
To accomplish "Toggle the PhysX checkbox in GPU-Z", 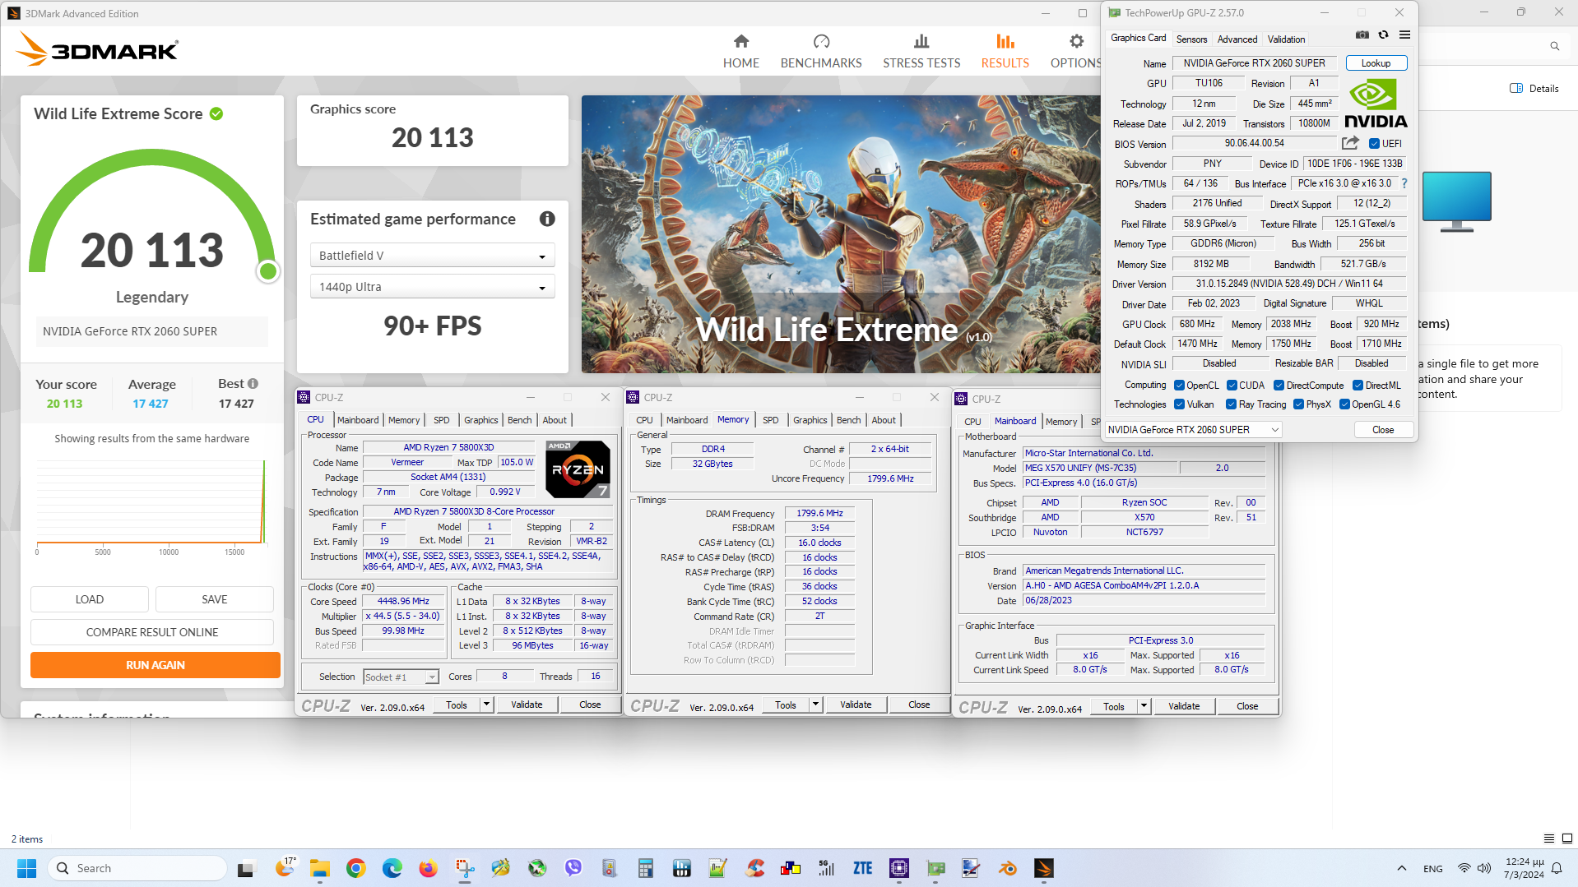I will click(x=1298, y=404).
